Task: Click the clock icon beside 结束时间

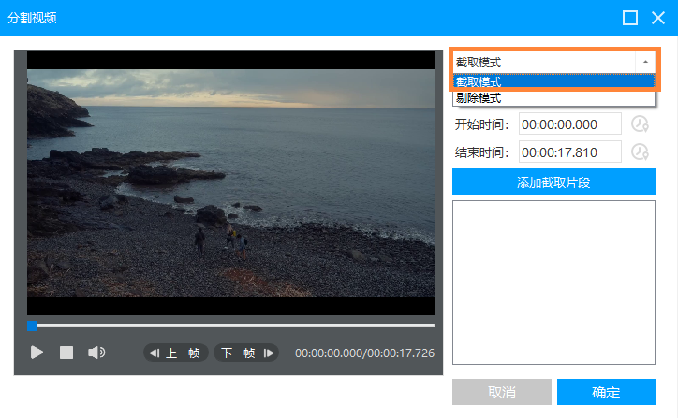Action: [x=640, y=151]
